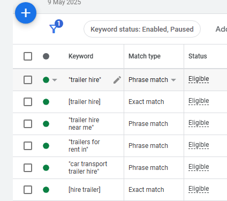Open status dropdown arrow beside "trailer hire" dot
Image resolution: width=227 pixels, height=201 pixels.
(55, 80)
